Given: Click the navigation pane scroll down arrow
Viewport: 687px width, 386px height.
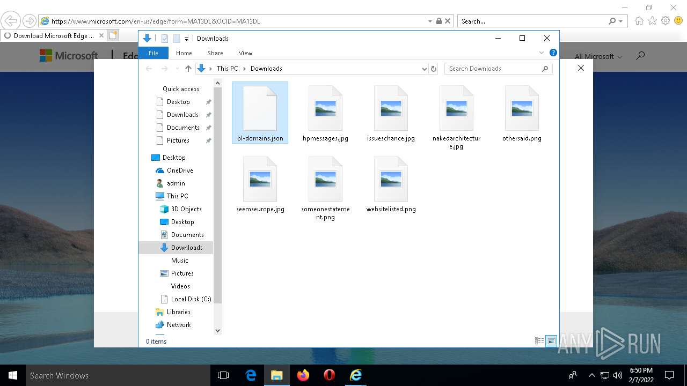Looking at the screenshot, I should point(218,331).
